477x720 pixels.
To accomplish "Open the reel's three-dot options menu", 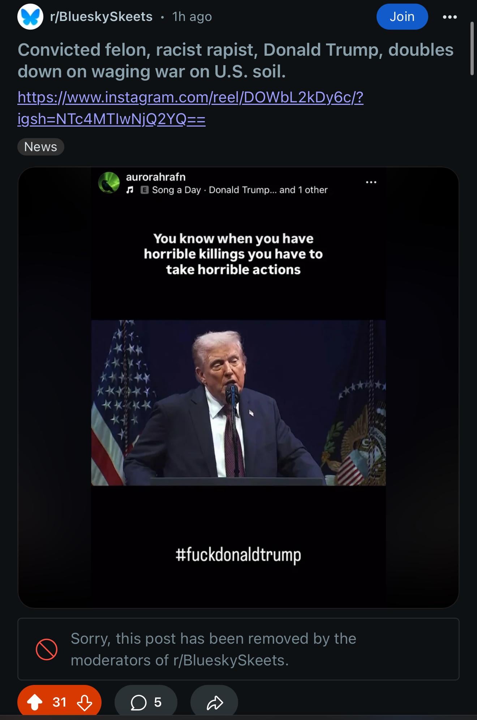I will click(371, 182).
